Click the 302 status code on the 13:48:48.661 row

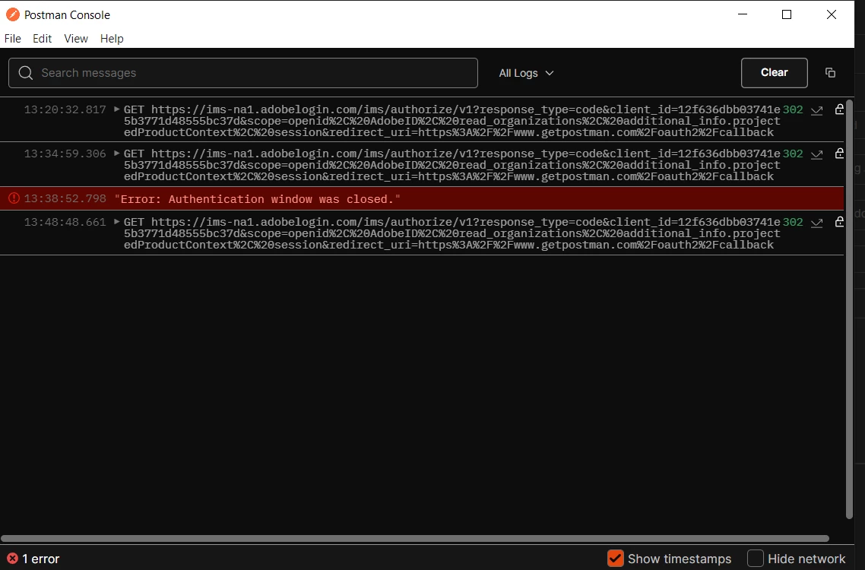(x=793, y=223)
